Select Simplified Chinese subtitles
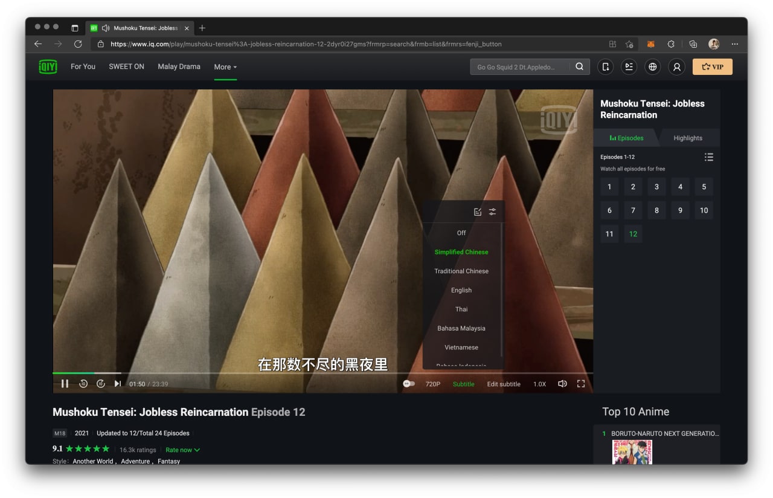Screen dimensions: 773x498 [x=461, y=252]
